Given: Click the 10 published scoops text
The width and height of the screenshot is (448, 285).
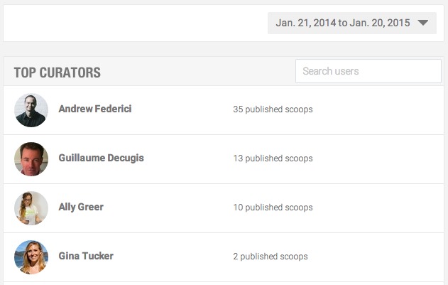Looking at the screenshot, I should point(273,207).
